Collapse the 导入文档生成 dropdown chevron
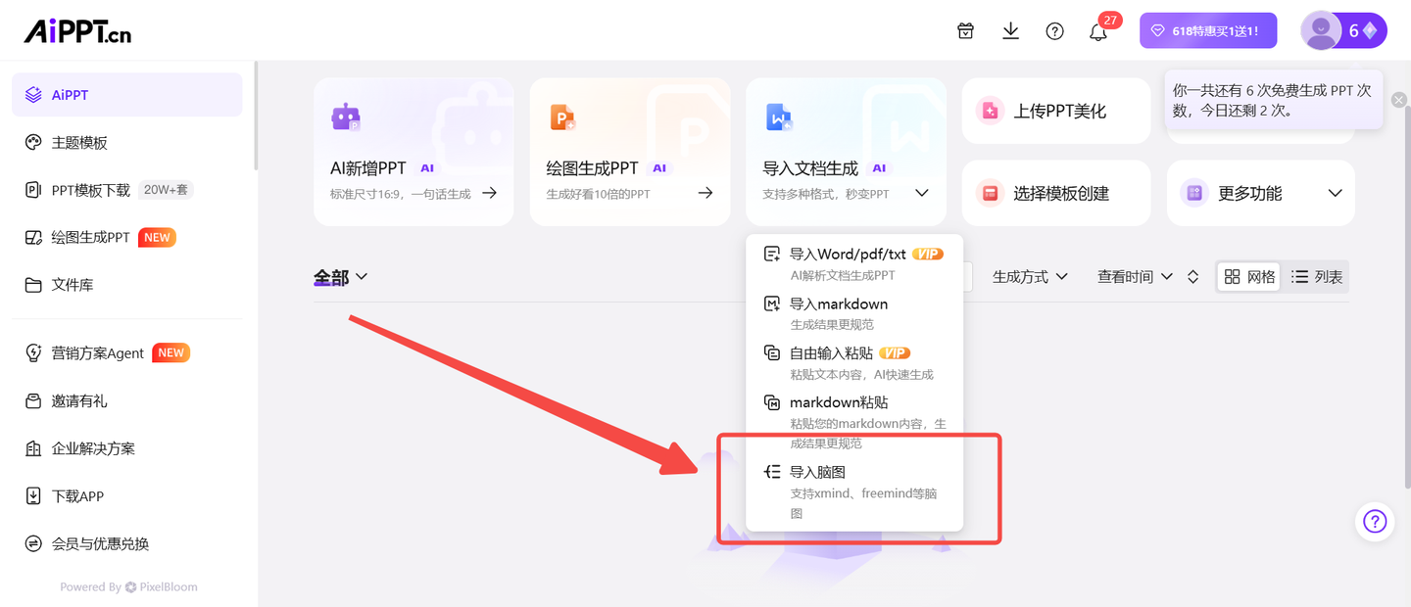 (922, 193)
